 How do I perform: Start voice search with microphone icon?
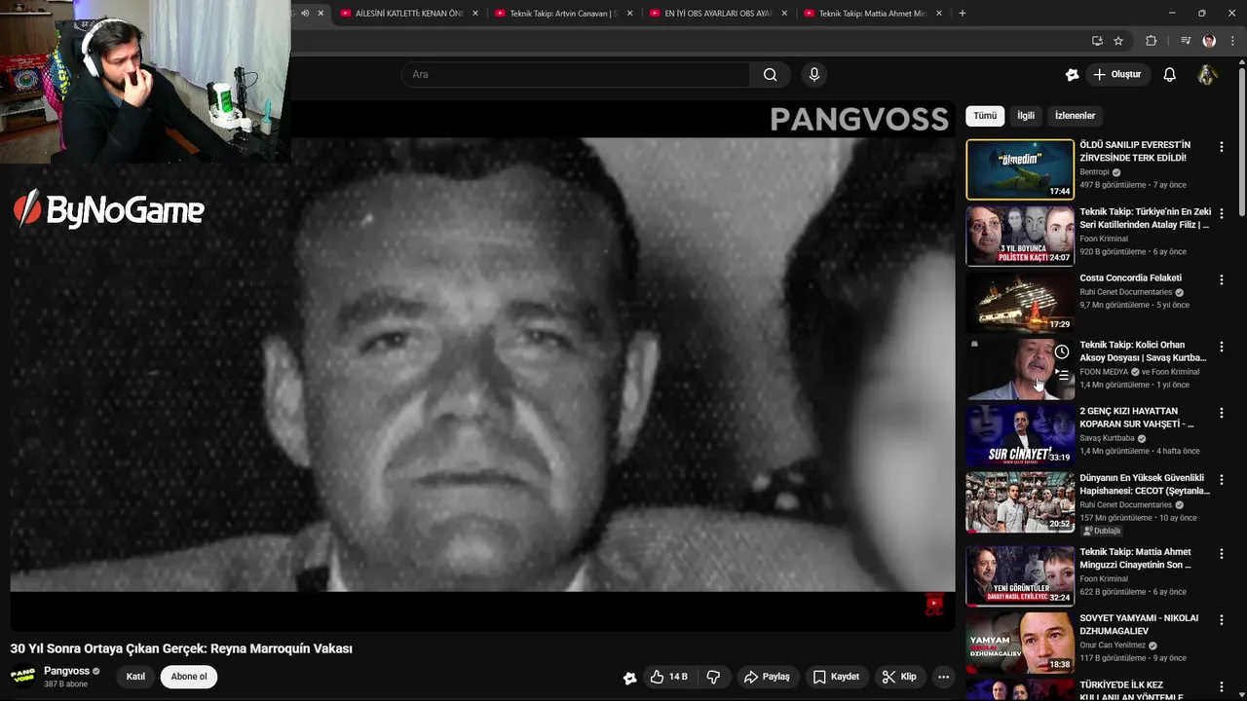pyautogui.click(x=814, y=74)
